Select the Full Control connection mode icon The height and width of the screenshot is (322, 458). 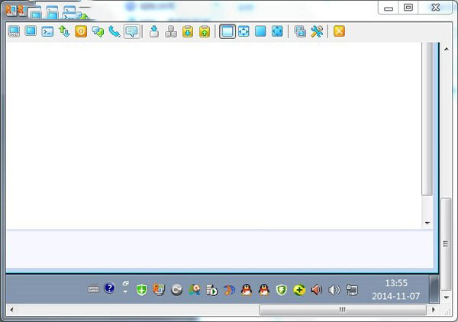tap(14, 31)
